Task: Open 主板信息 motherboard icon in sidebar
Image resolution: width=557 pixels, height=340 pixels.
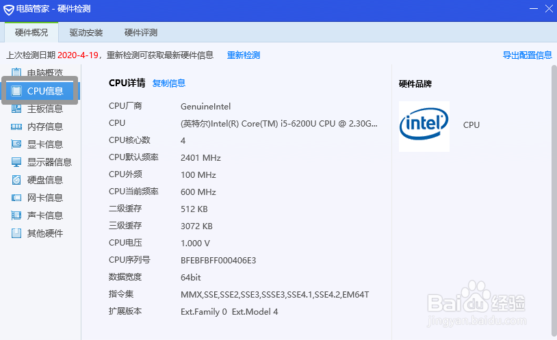Action: tap(16, 109)
